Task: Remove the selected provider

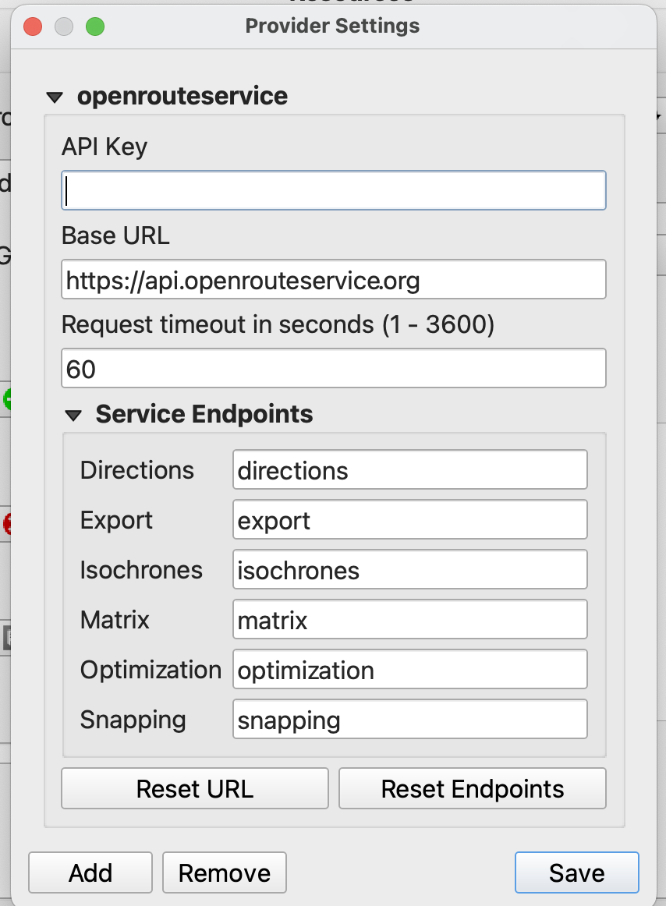Action: (x=225, y=872)
